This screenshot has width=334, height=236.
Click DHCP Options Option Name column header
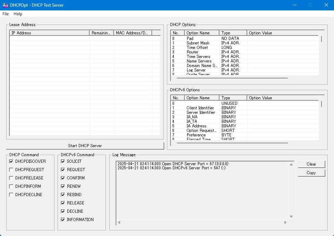tap(202, 33)
